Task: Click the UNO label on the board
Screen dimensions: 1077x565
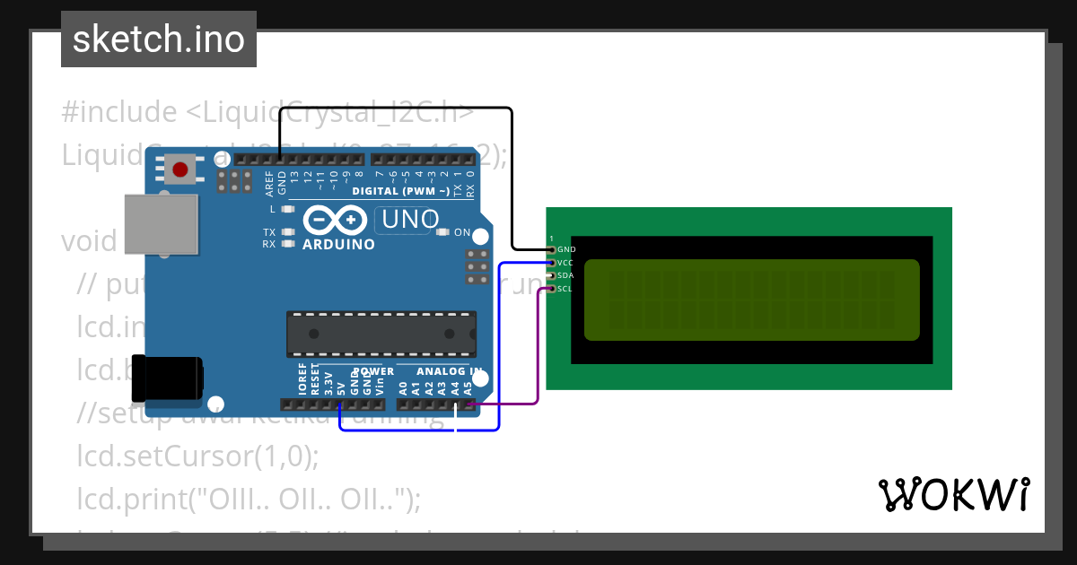Action: coord(411,219)
